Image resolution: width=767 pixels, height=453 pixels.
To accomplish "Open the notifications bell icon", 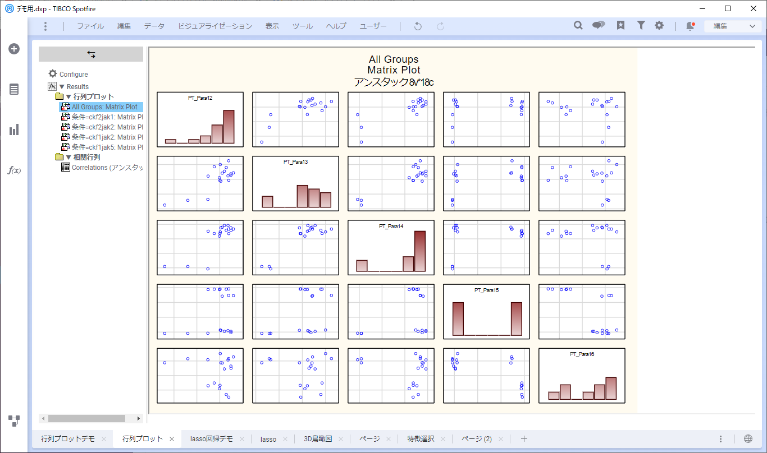I will coord(690,26).
